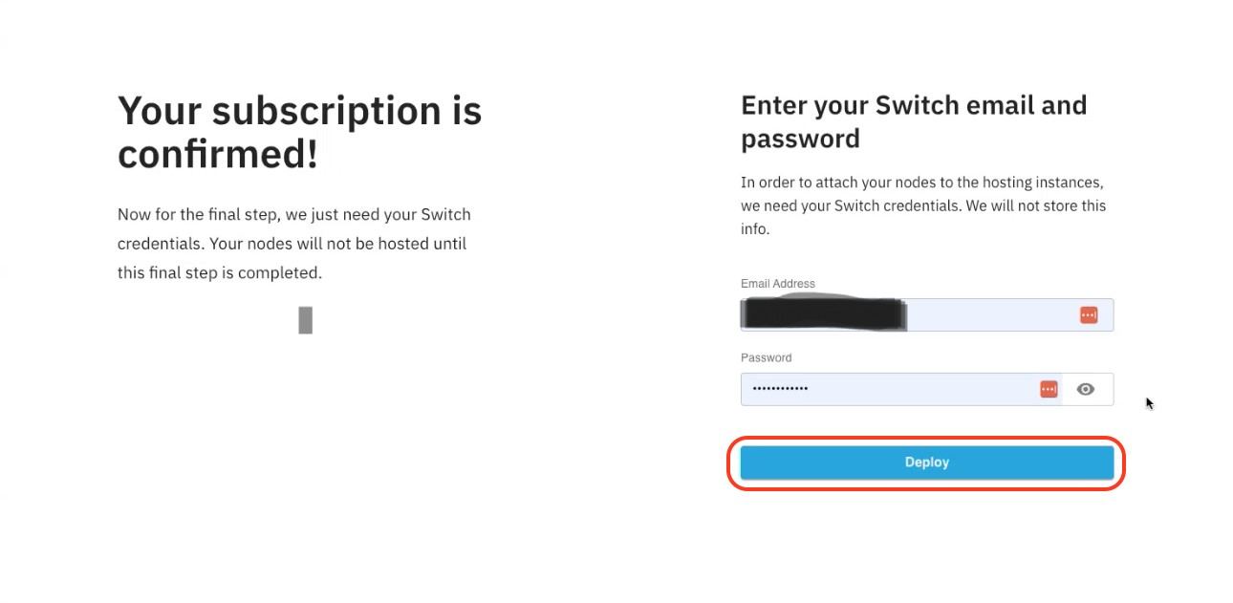This screenshot has width=1233, height=603.
Task: Click the gray rectangle below the left paragraph
Action: [x=306, y=320]
